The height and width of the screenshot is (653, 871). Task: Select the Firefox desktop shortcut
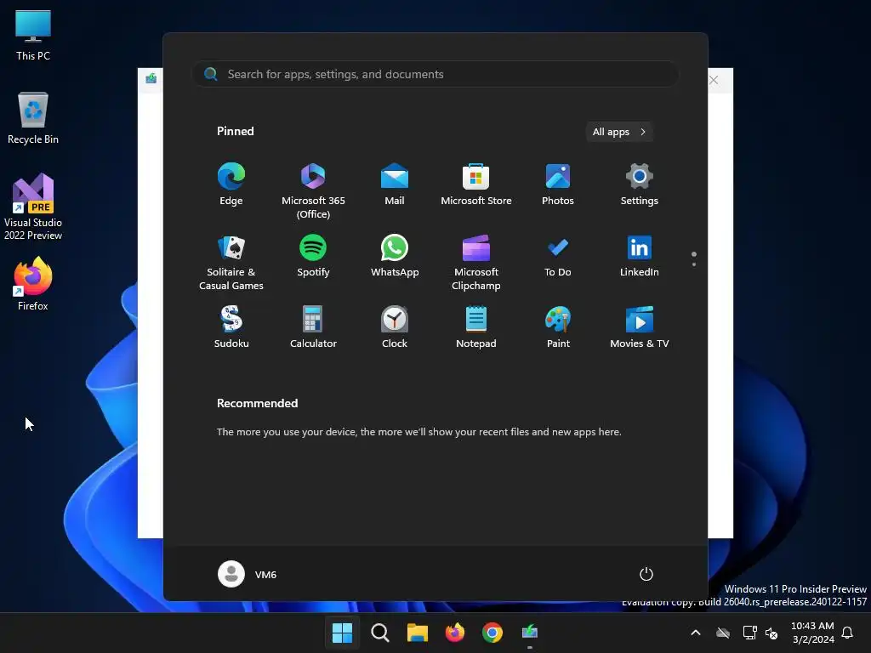(x=33, y=284)
